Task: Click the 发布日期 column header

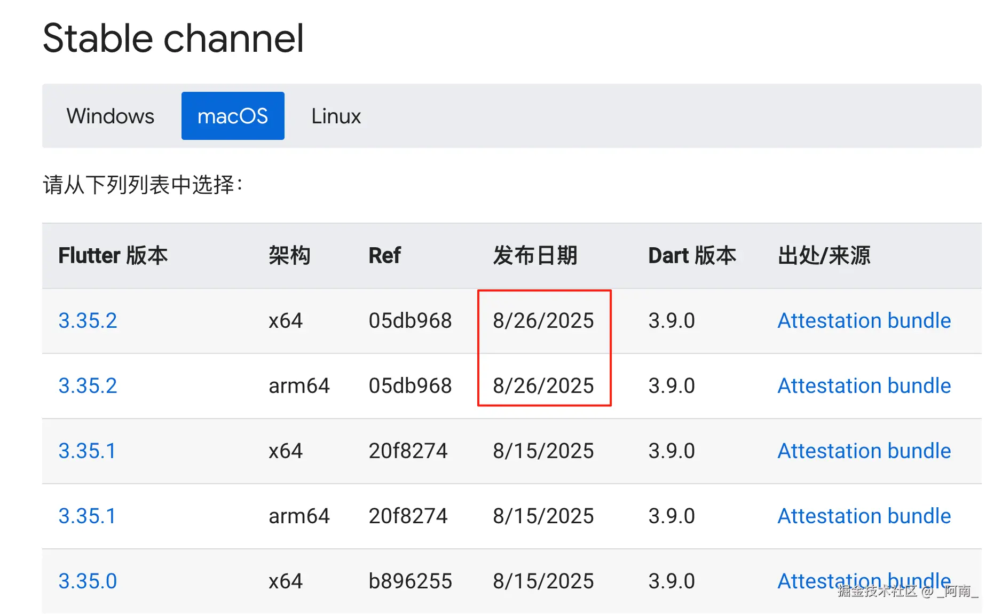Action: click(x=535, y=255)
